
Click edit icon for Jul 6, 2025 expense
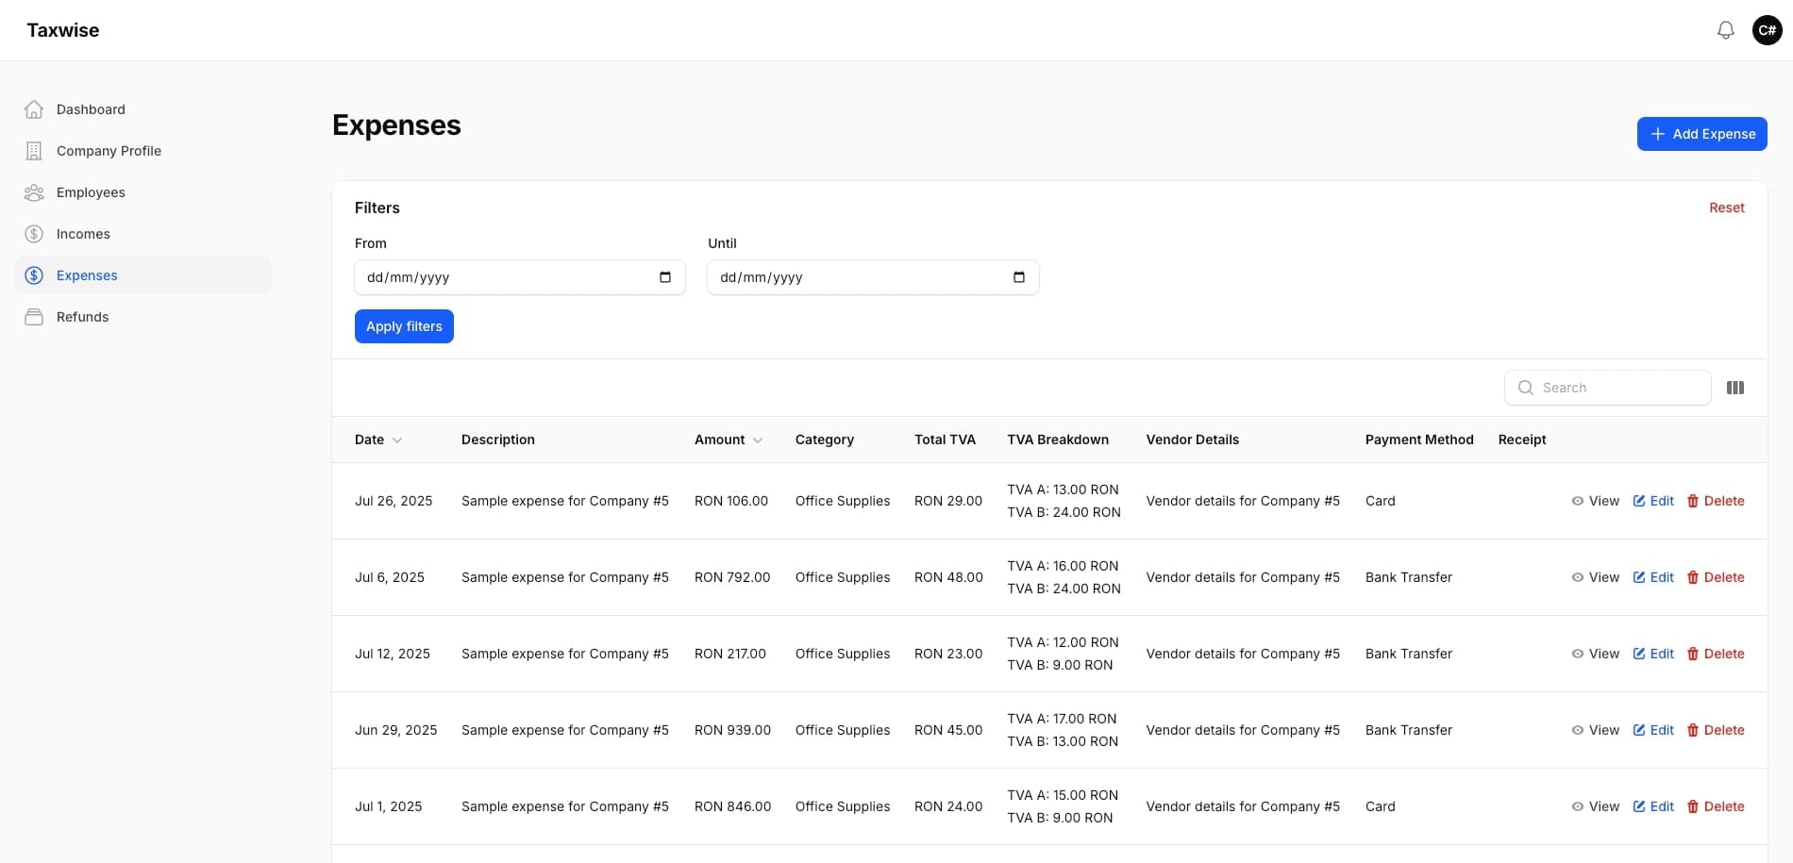[1639, 577]
